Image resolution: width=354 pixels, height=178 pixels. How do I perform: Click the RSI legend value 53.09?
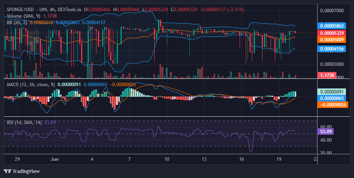[x=50, y=122]
